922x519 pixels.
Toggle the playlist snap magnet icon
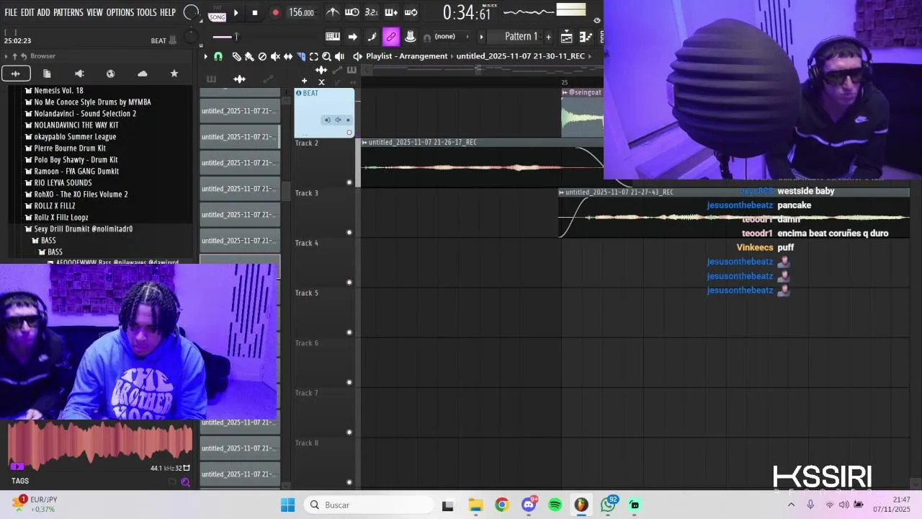[218, 56]
